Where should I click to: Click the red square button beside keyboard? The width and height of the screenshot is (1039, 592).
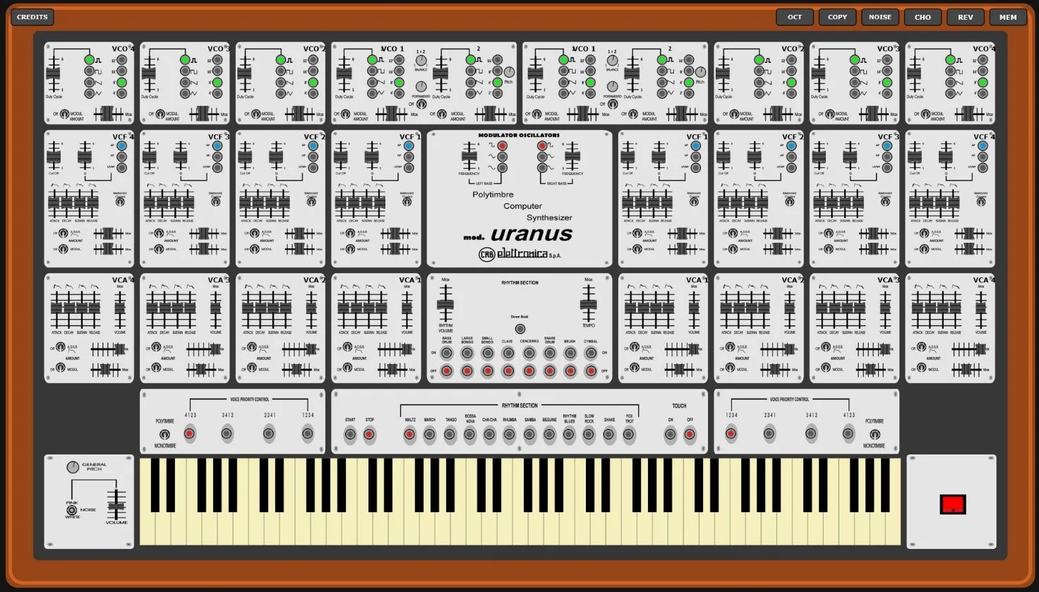click(x=953, y=504)
